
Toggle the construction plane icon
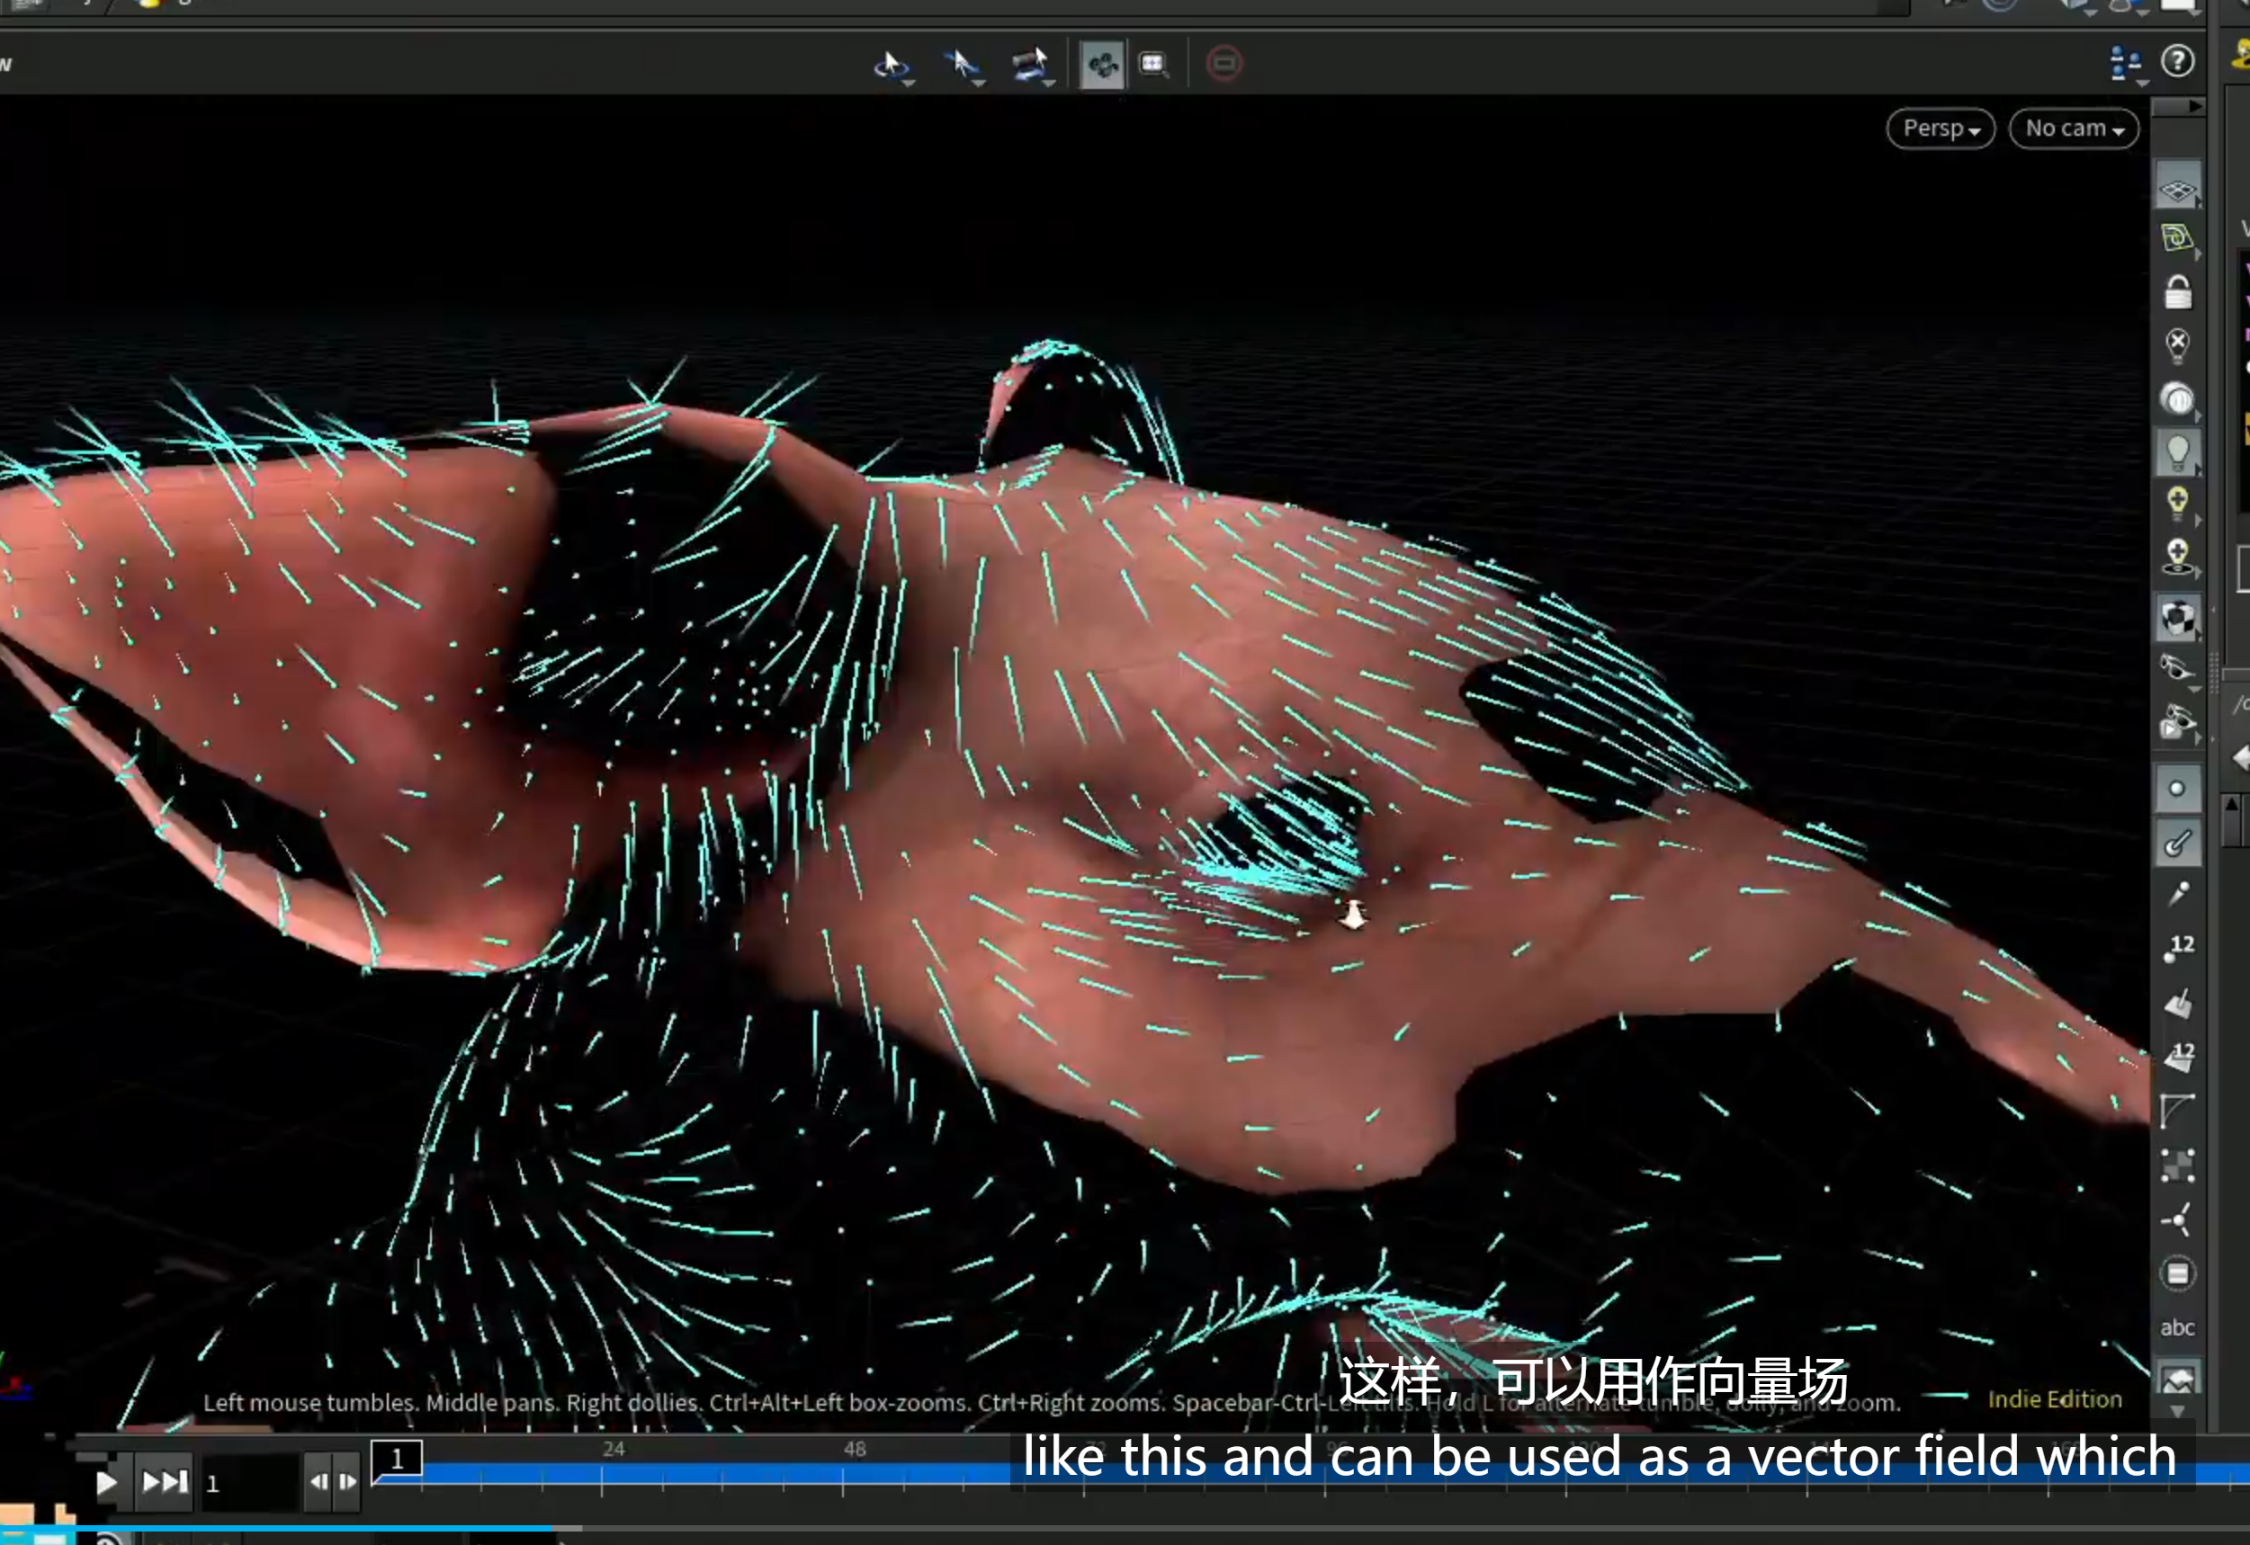(2177, 238)
